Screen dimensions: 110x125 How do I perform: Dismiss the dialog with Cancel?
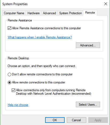pos(76,120)
